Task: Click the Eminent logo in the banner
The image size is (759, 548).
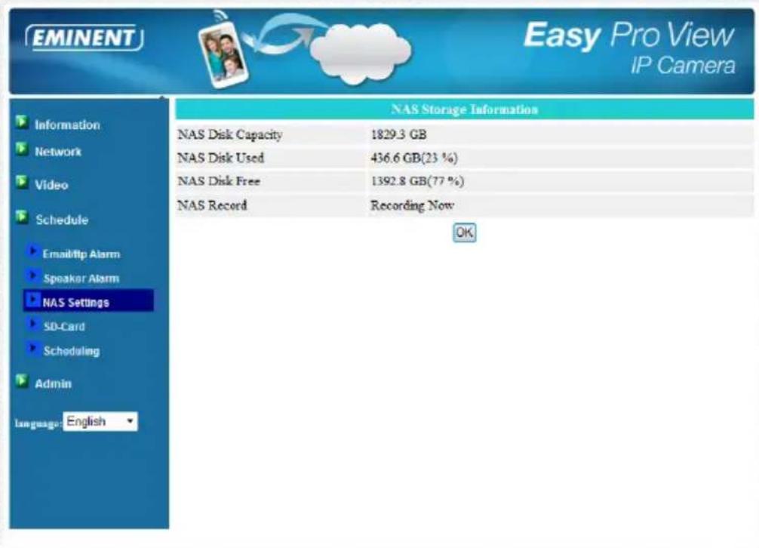Action: [x=85, y=38]
